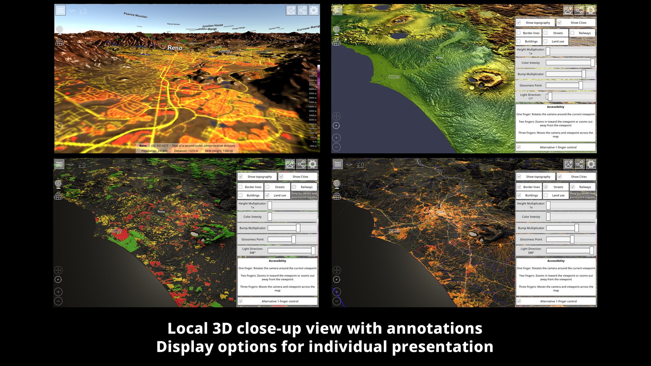Click the Reno city label on the map

pyautogui.click(x=175, y=48)
